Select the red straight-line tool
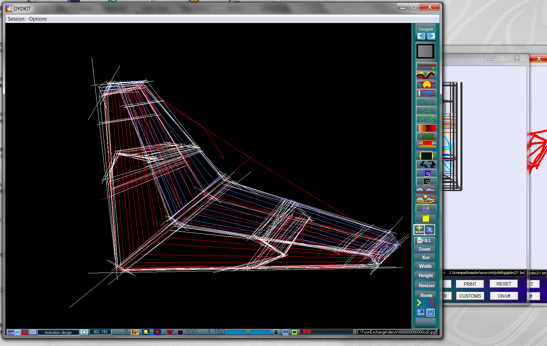 [x=426, y=66]
